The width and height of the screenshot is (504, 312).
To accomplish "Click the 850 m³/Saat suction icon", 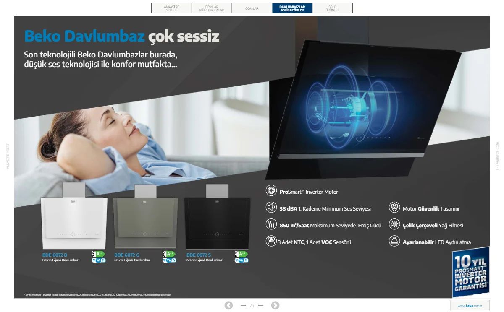I will (x=271, y=224).
